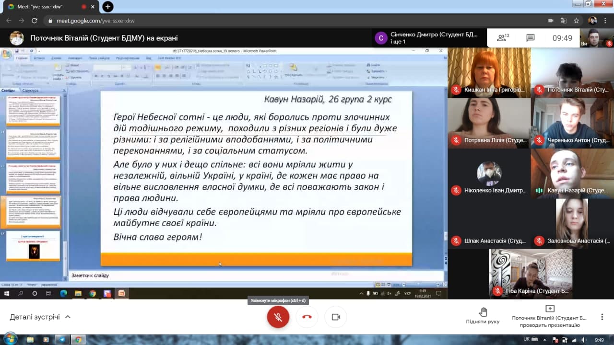Screen dimensions: 614x345
Task: Click PowerPoint icon on the shared-screen taskbar
Action: pos(121,293)
